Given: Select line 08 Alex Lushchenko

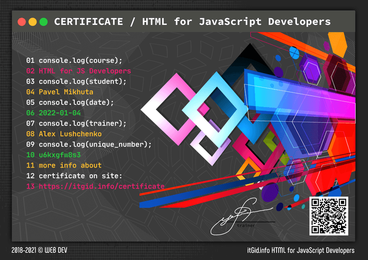Looking at the screenshot, I should point(71,133).
